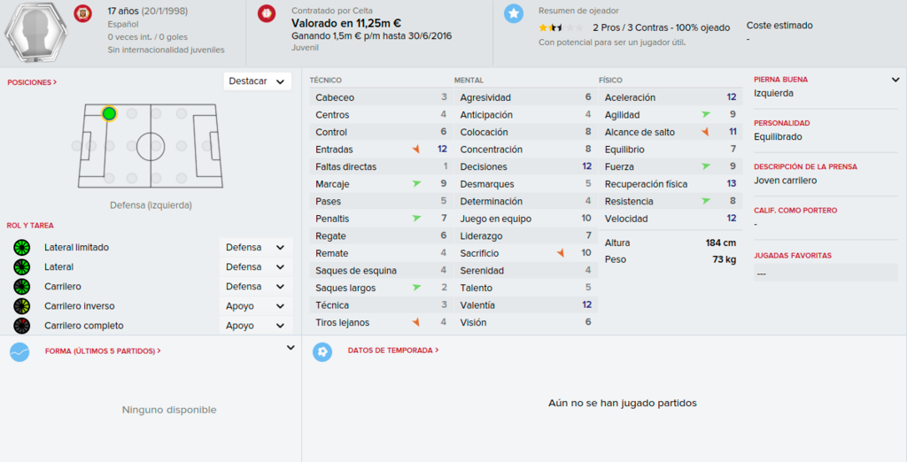Click the Carrilero completo role suitability icon
The image size is (907, 462).
click(21, 326)
